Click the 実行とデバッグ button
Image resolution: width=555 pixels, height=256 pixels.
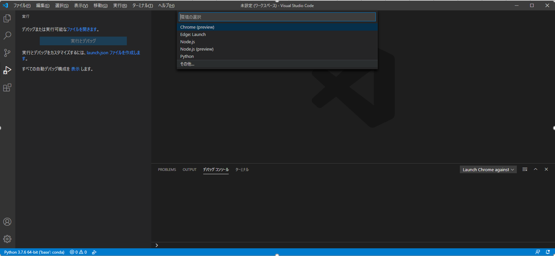tap(83, 41)
